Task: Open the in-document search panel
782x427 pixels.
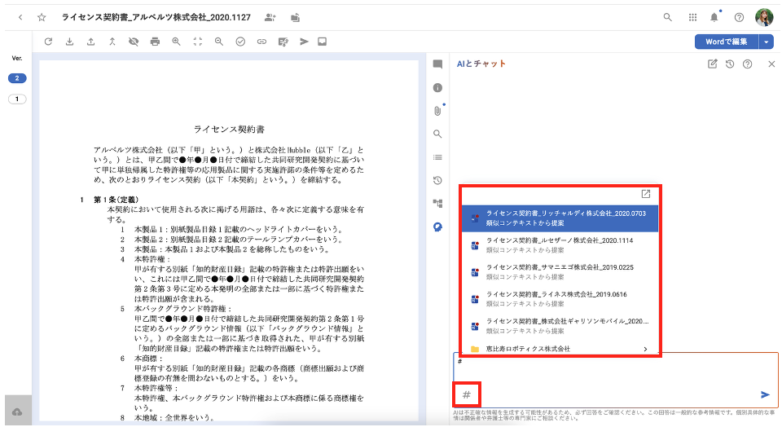Action: tap(437, 134)
